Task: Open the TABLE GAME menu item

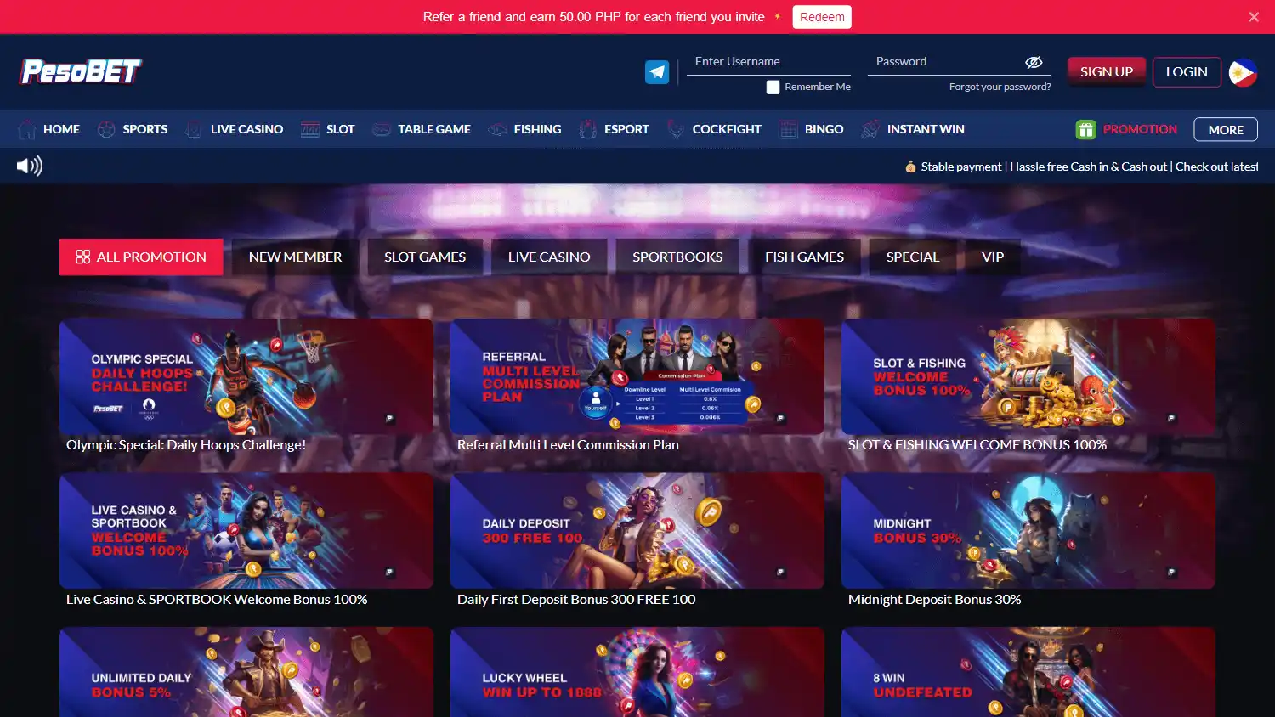Action: pos(434,129)
